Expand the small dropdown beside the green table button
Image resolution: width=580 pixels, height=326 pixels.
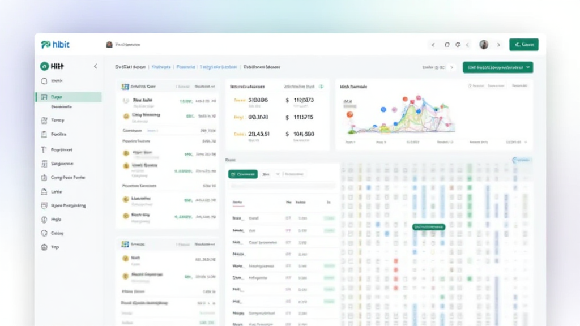[278, 174]
